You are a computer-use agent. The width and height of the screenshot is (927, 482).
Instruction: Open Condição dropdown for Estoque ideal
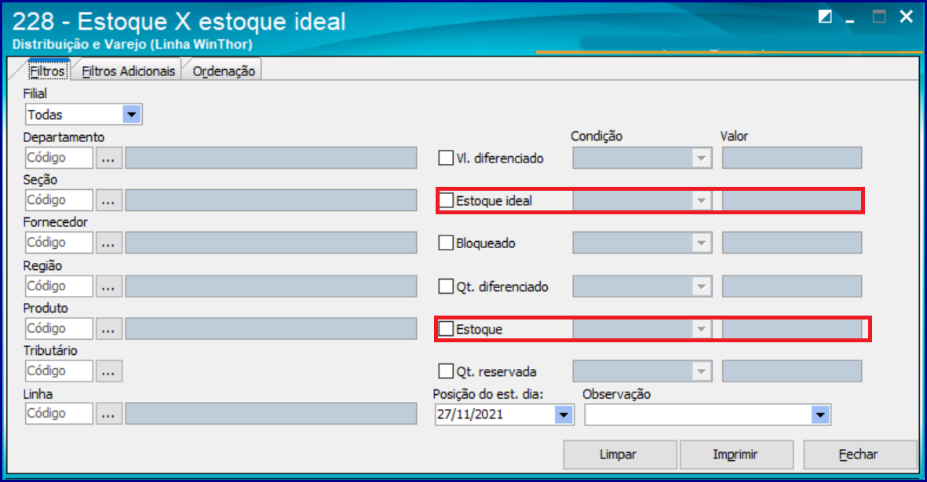(701, 200)
